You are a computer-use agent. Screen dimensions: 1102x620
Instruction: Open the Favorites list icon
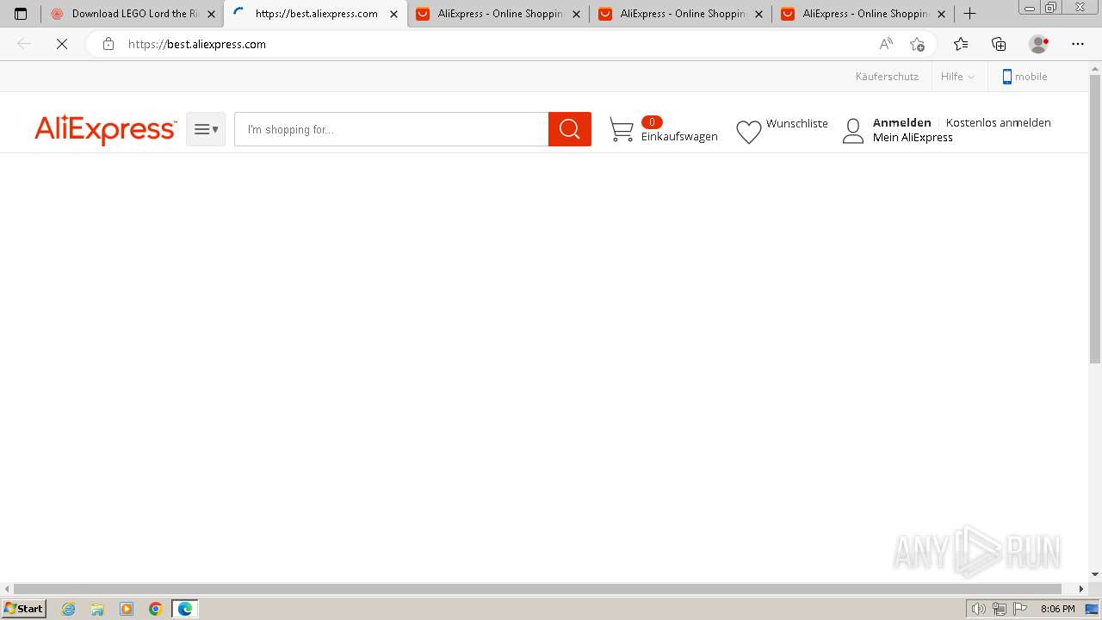coord(961,44)
